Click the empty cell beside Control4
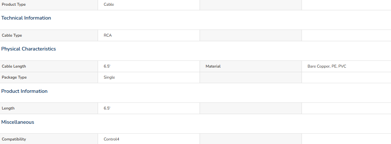This screenshot has height=144, width=391. click(251, 139)
